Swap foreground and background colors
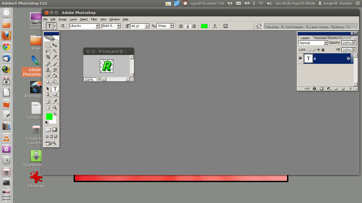Screen dimensions: 362x203 [55, 114]
